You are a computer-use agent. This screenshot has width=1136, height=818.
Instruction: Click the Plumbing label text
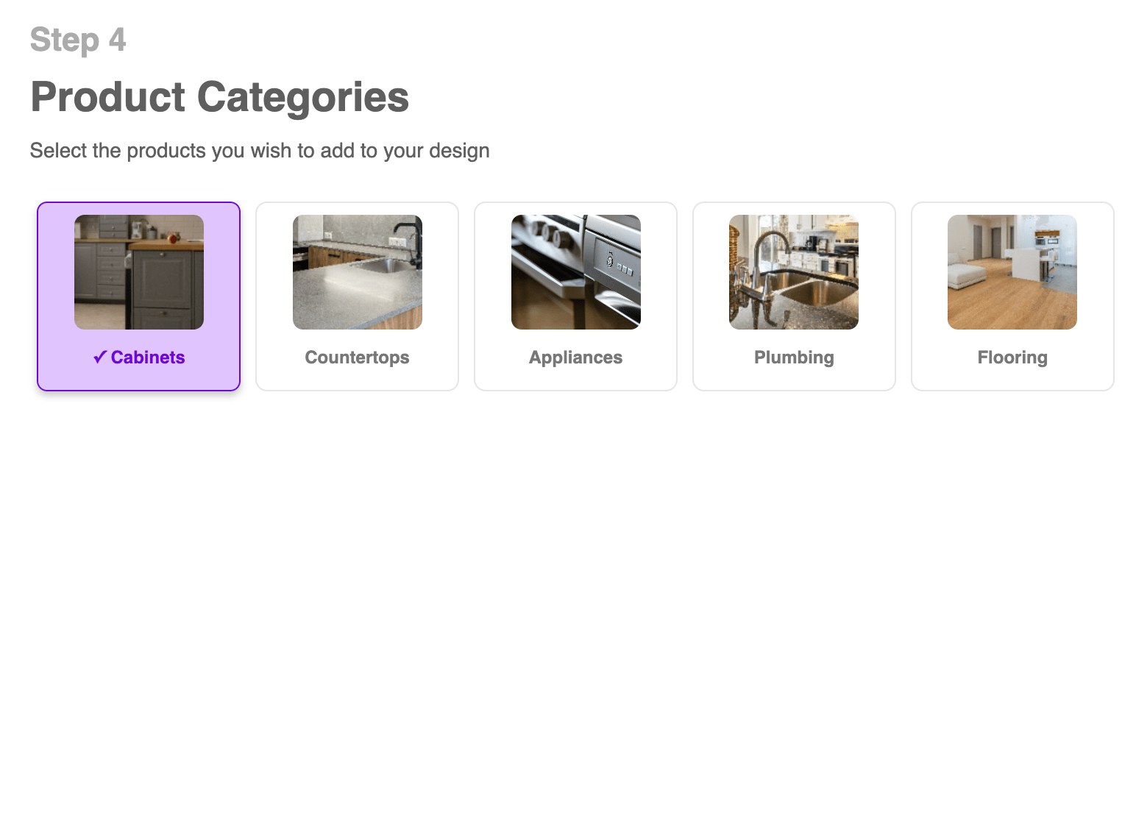794,358
